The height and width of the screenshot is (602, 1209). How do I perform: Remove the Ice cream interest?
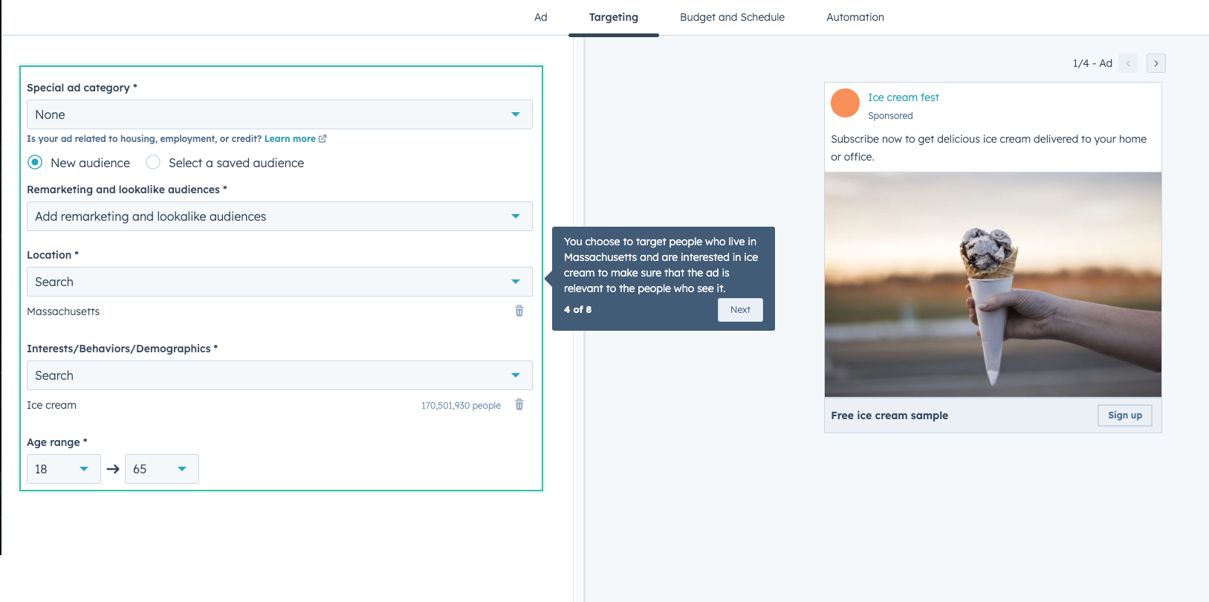click(519, 405)
